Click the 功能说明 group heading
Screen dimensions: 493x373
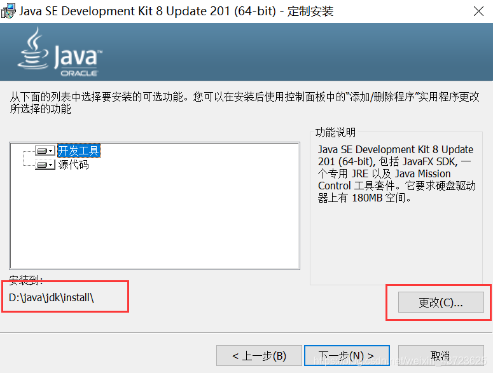(x=335, y=133)
